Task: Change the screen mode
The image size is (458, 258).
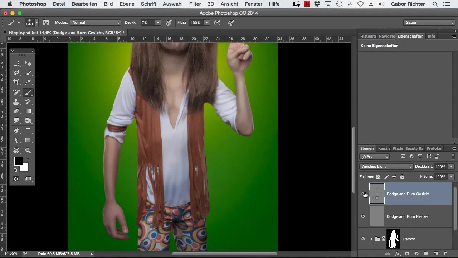Action: 28,179
